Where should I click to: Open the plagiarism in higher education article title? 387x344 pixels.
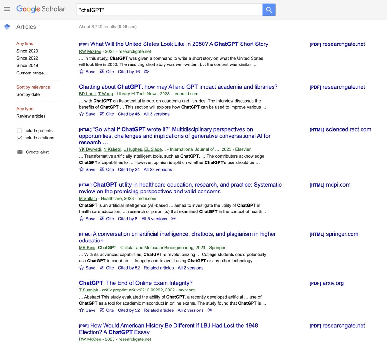(177, 237)
